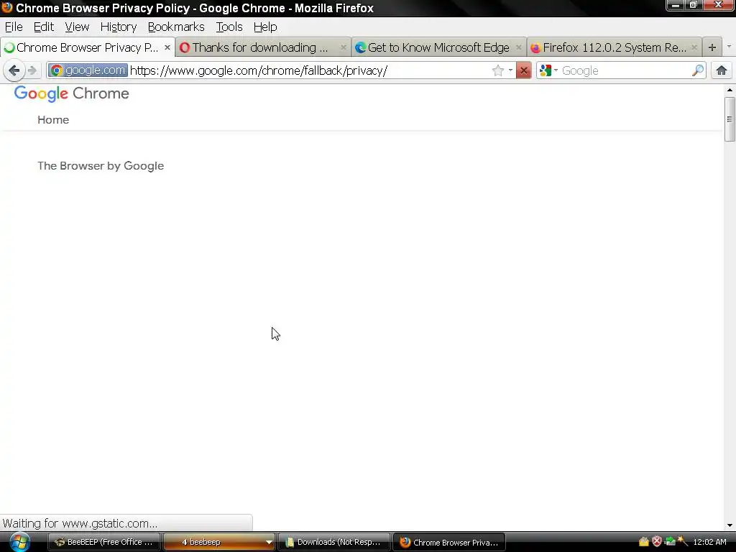Click the Home link on the page
Screen dimensions: 736x552
tap(53, 120)
